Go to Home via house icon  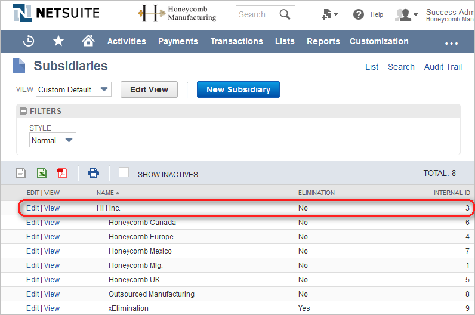pyautogui.click(x=88, y=41)
